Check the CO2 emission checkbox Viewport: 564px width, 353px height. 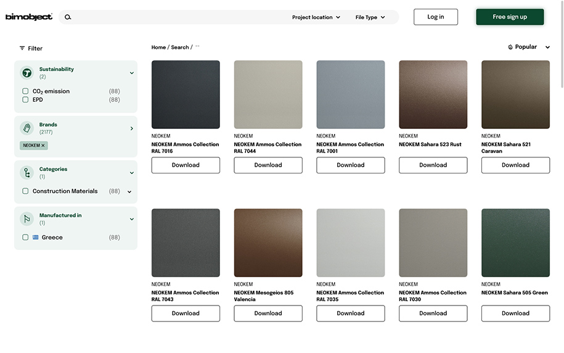click(x=25, y=91)
